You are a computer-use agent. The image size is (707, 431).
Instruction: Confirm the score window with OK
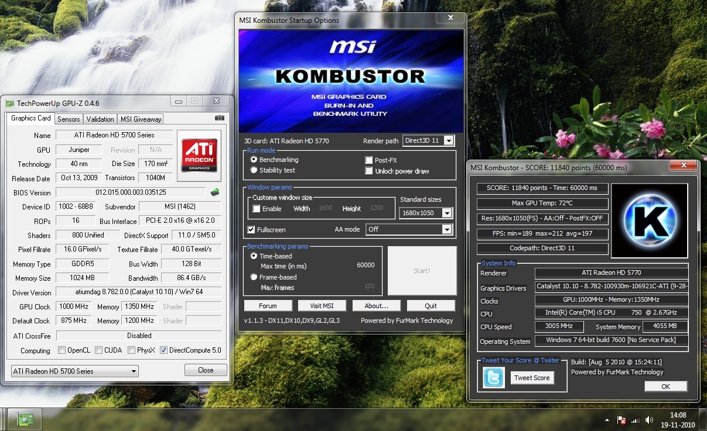[x=665, y=387]
